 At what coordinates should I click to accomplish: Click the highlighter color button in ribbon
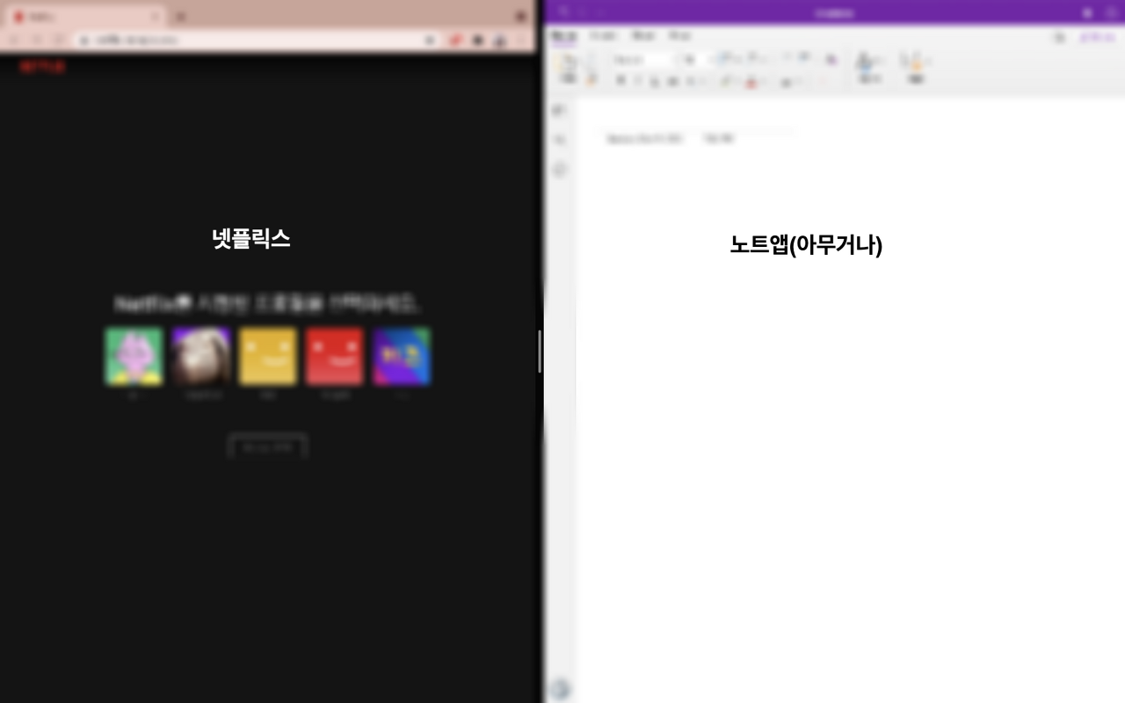pyautogui.click(x=726, y=82)
